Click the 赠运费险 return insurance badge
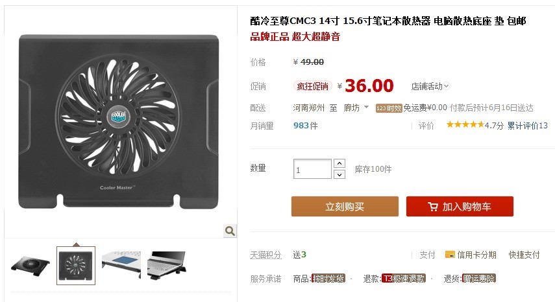This screenshot has height=302, width=555. point(479,279)
